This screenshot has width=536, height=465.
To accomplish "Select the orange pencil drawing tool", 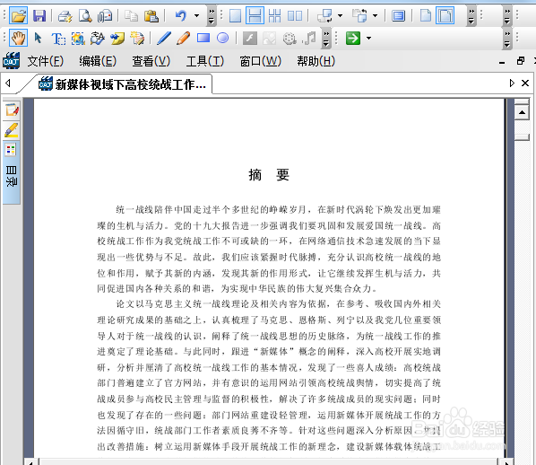I will pyautogui.click(x=184, y=38).
